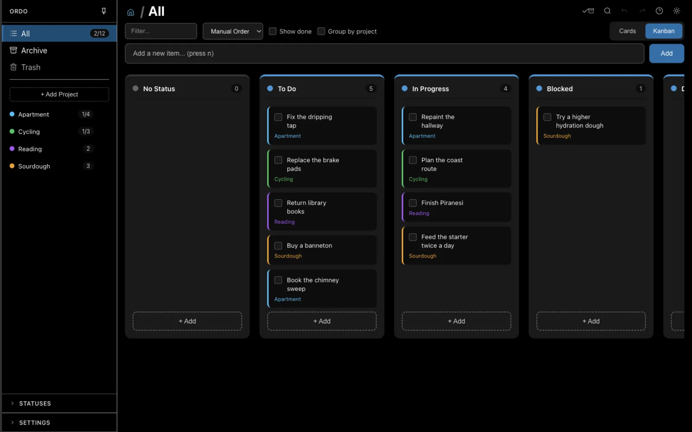The image size is (692, 432).
Task: Click the orange dot for Sourdough project
Action: click(12, 166)
